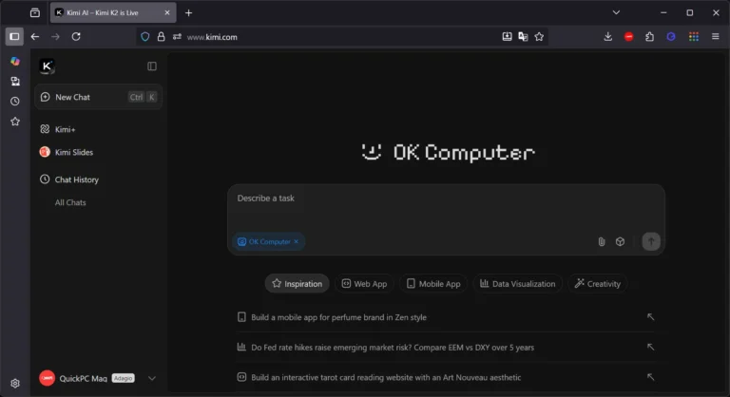This screenshot has width=730, height=397.
Task: Click the www.kimi.com address bar
Action: [x=340, y=37]
